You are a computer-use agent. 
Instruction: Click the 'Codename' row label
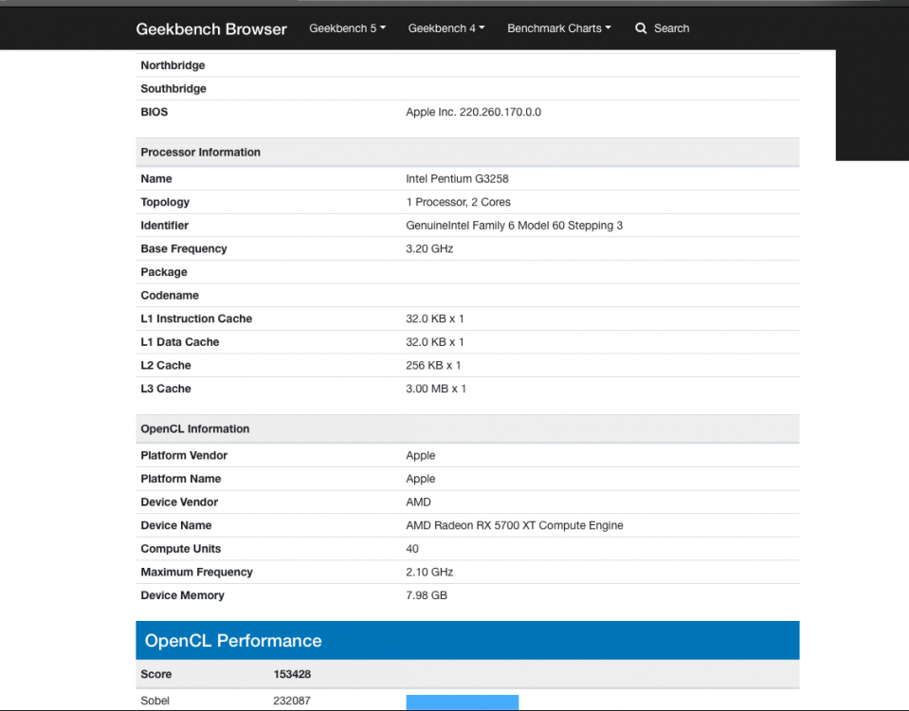point(170,295)
